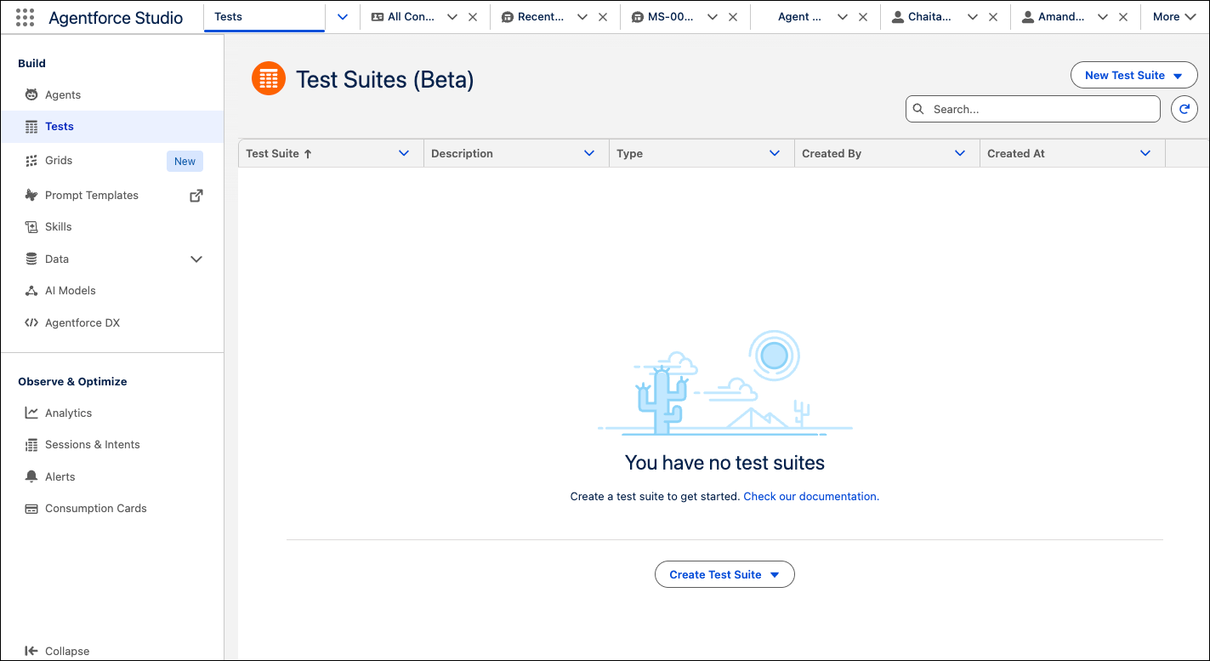Select the Grids icon in the sidebar

coord(31,161)
